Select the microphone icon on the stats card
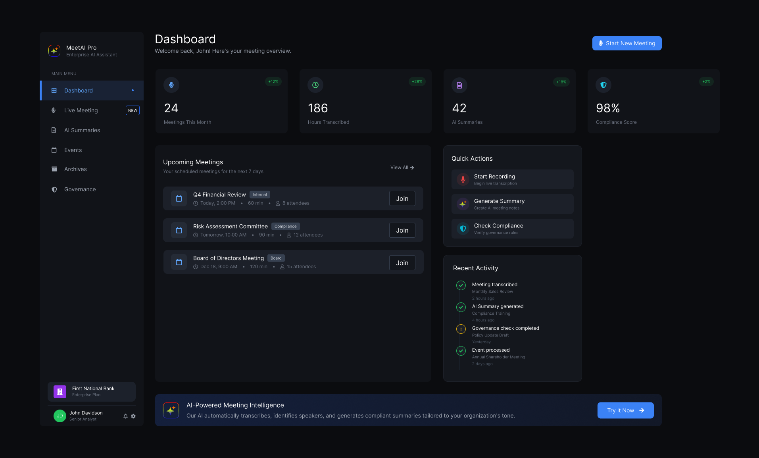This screenshot has width=759, height=458. click(x=171, y=85)
